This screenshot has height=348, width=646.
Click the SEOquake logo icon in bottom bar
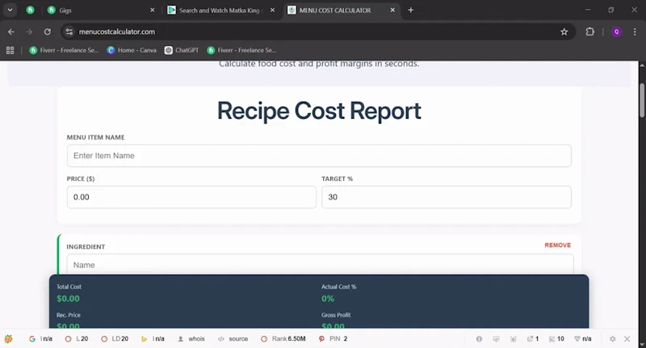[x=8, y=338]
